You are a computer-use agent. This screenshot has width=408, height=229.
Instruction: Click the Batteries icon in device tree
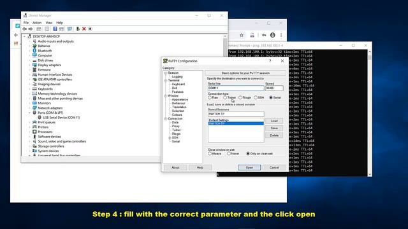coord(34,46)
